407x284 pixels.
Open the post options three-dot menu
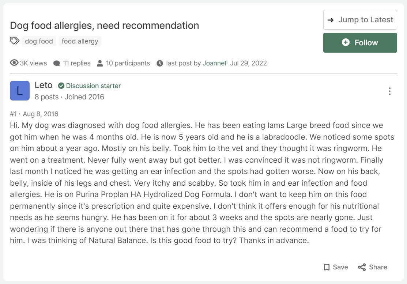[390, 91]
